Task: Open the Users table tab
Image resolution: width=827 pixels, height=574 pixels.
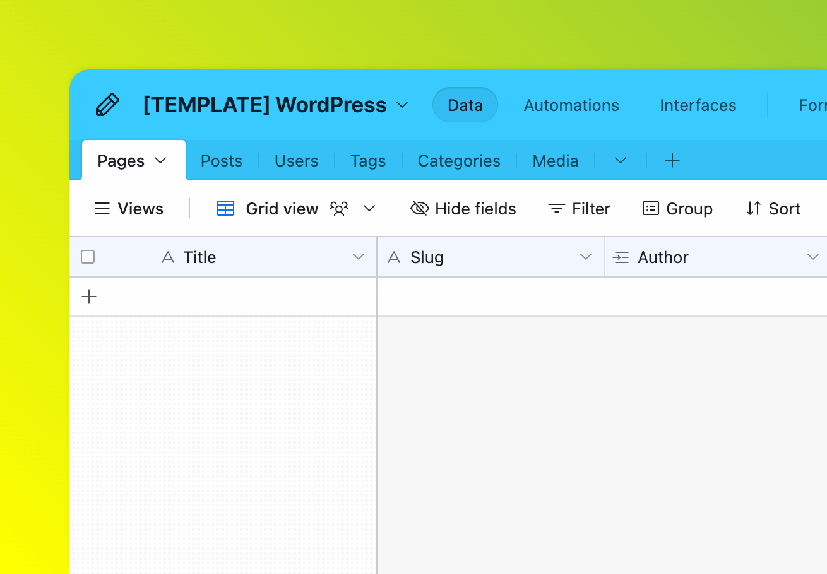Action: point(296,161)
